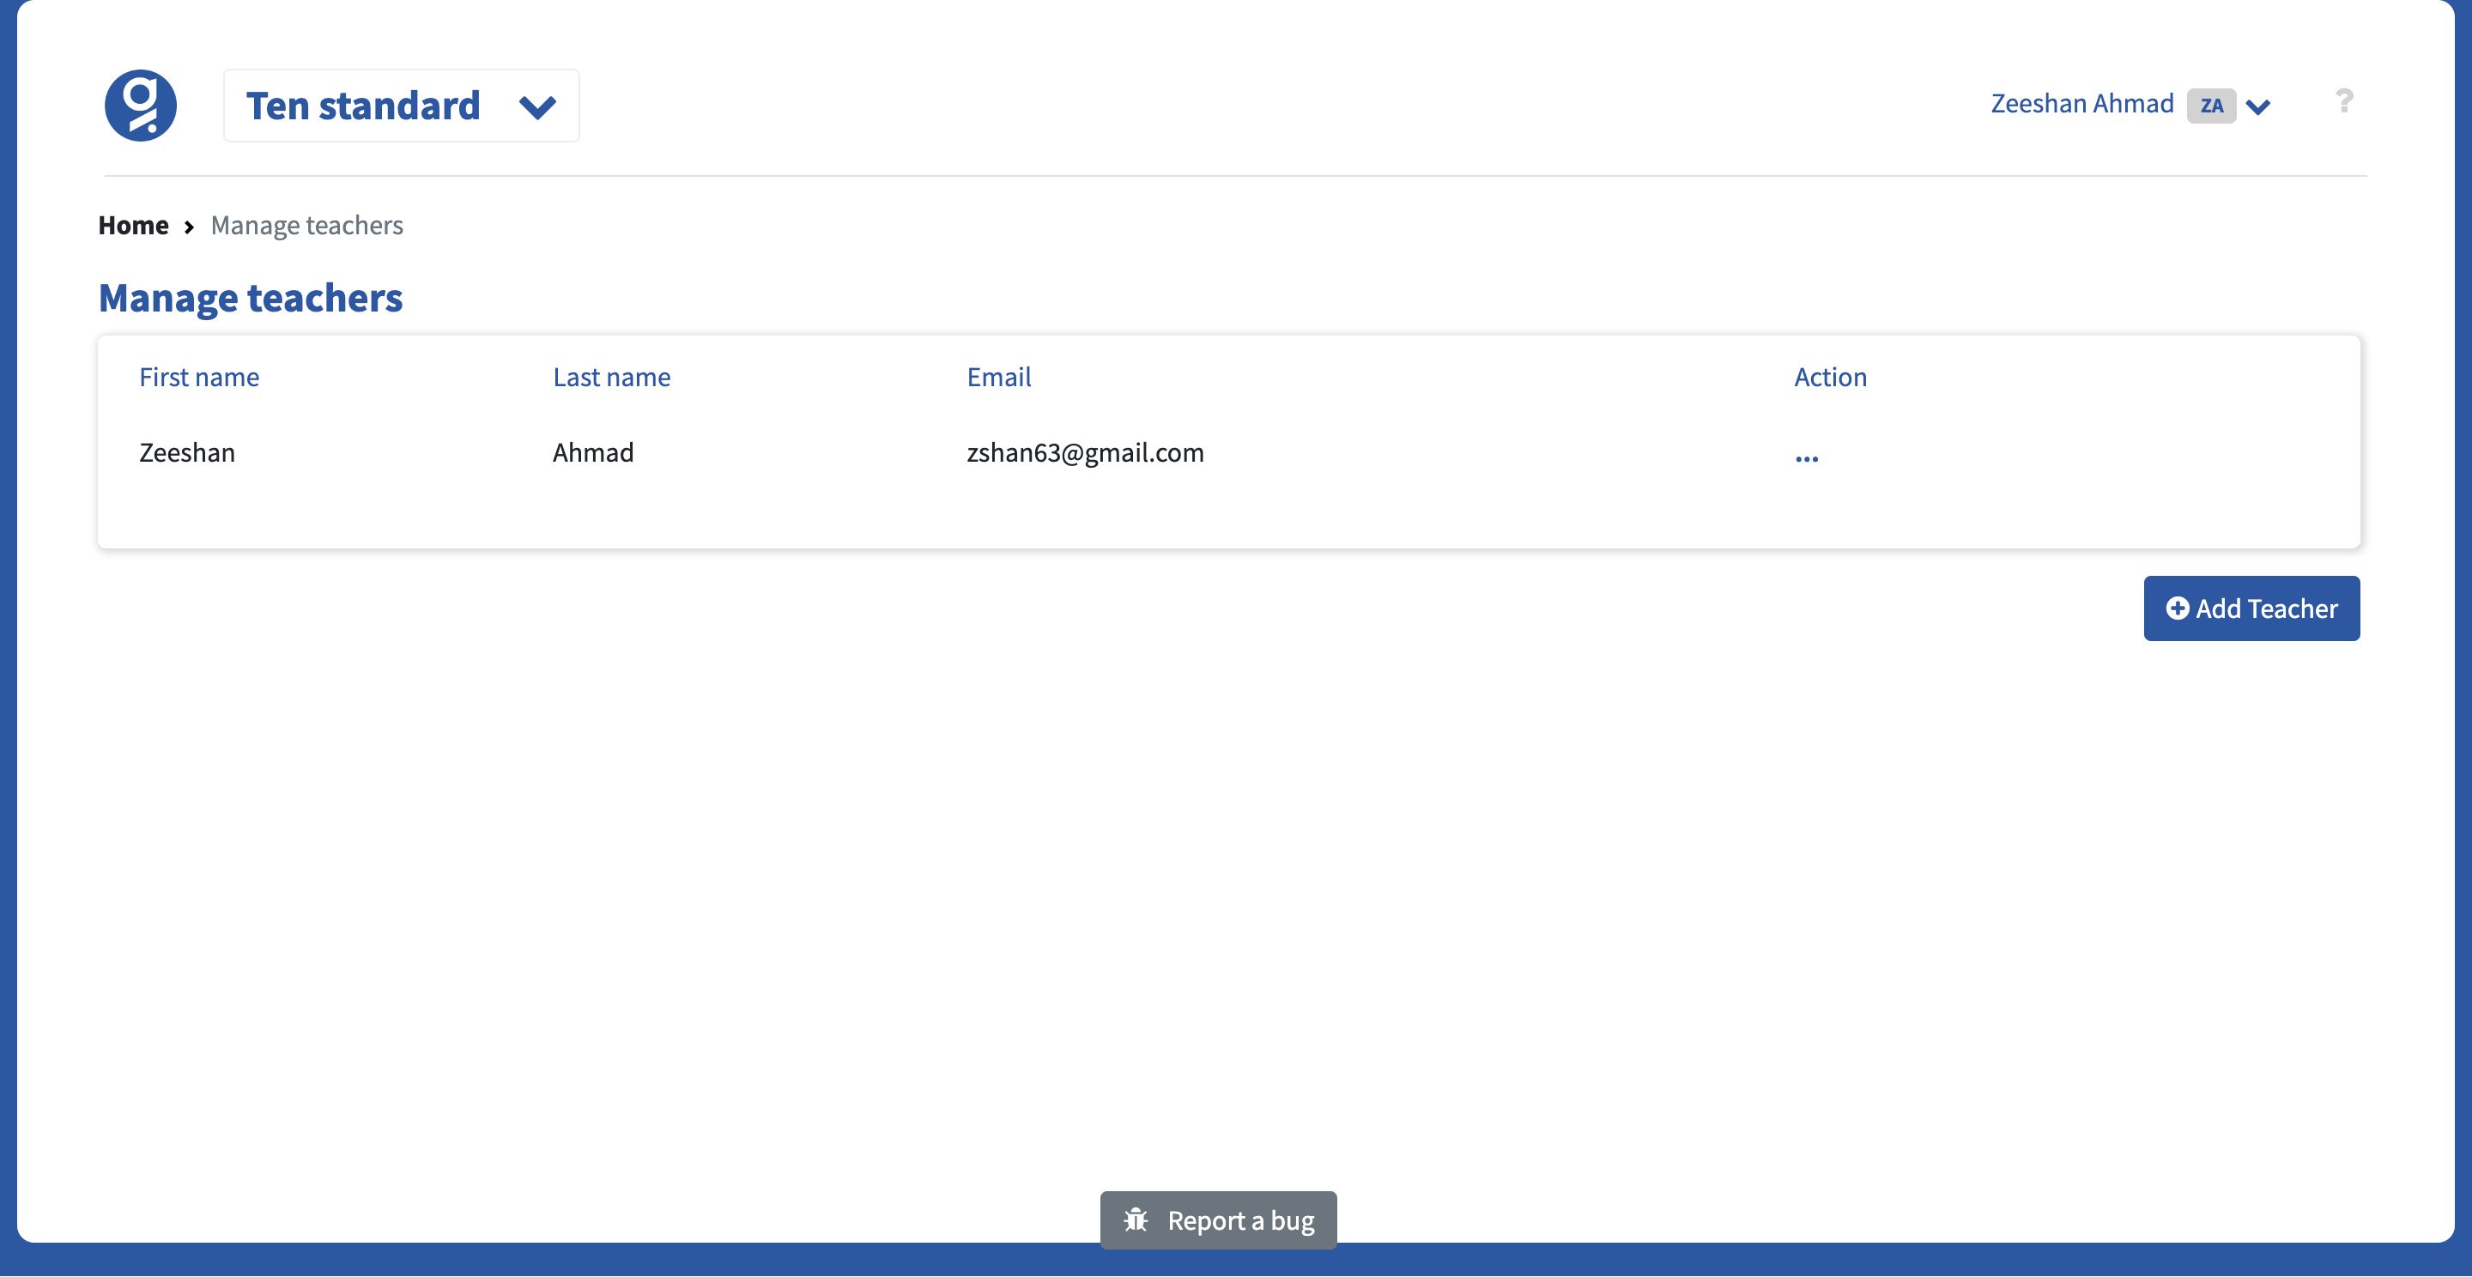Open the Ten standard class dropdown

(x=401, y=106)
